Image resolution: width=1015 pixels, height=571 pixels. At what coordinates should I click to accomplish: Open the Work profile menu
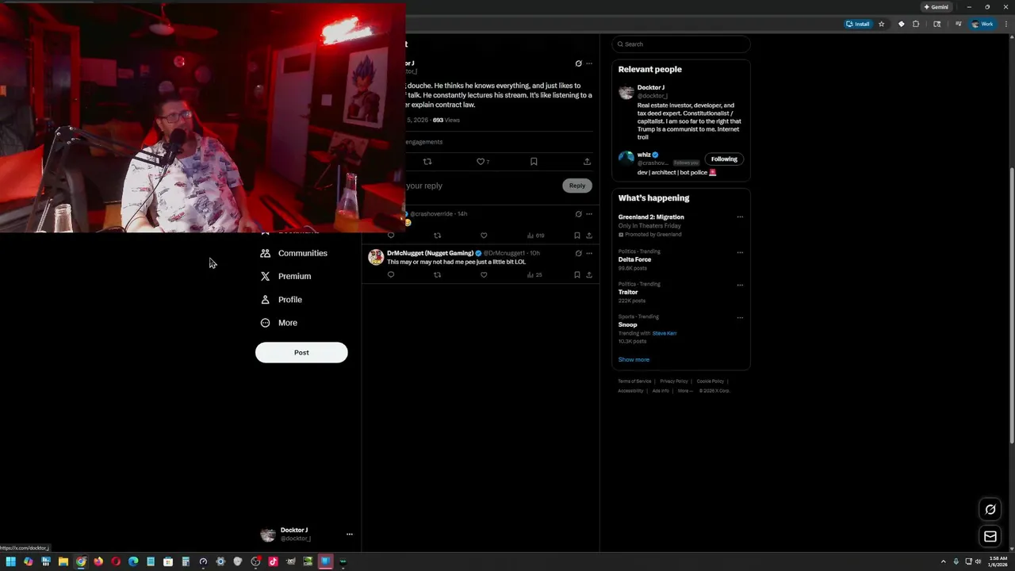tap(982, 24)
